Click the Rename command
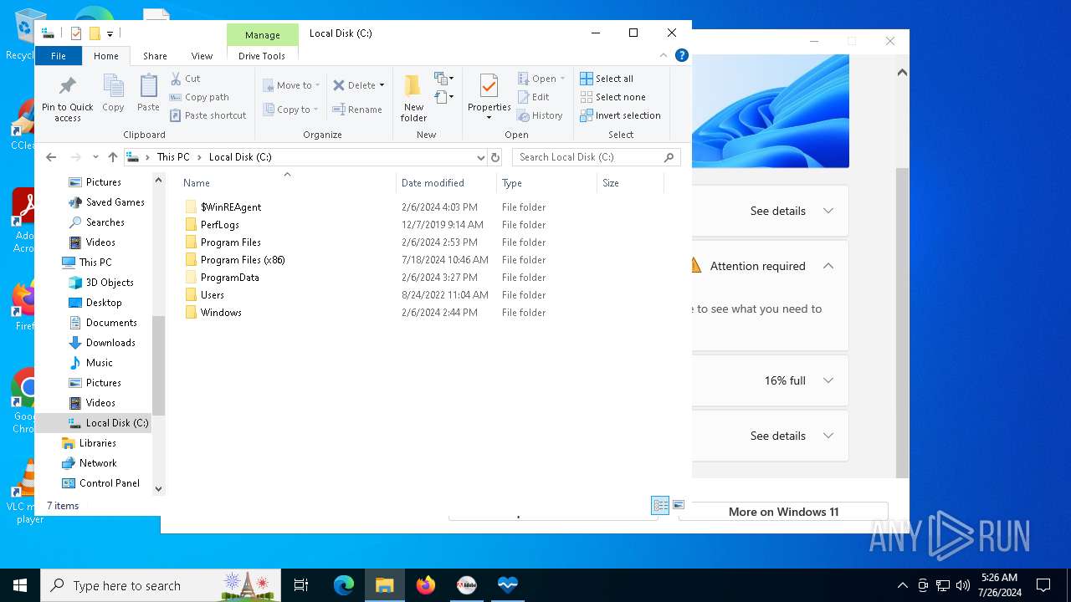 (356, 110)
